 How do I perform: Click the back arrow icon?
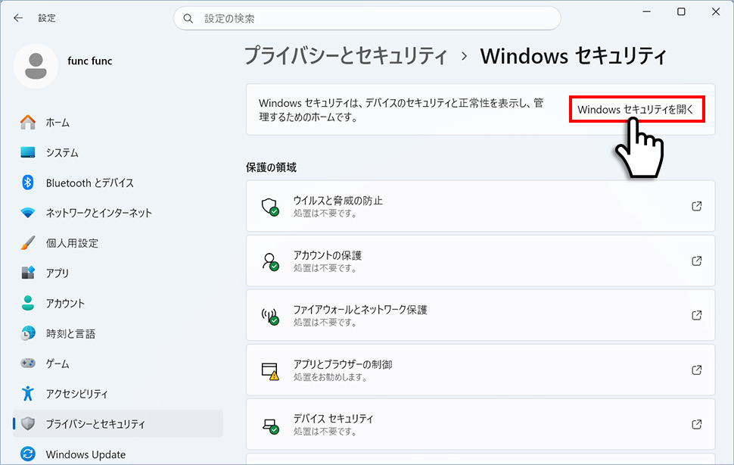[x=18, y=18]
